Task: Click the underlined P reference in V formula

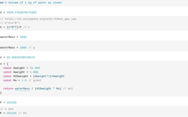Action: 21,27
